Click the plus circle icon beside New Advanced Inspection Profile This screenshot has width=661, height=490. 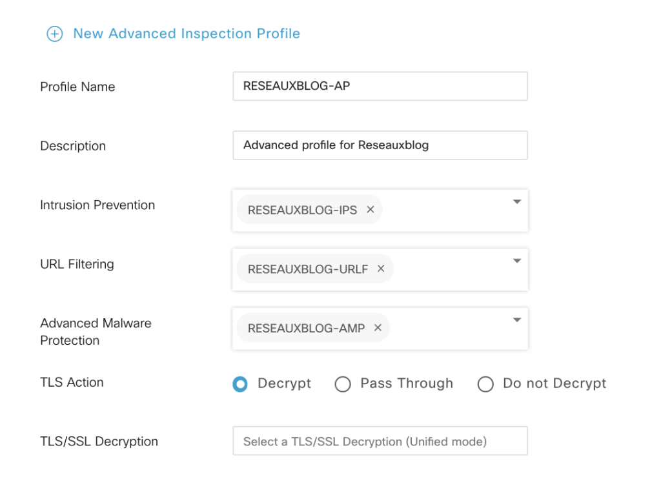pos(55,34)
